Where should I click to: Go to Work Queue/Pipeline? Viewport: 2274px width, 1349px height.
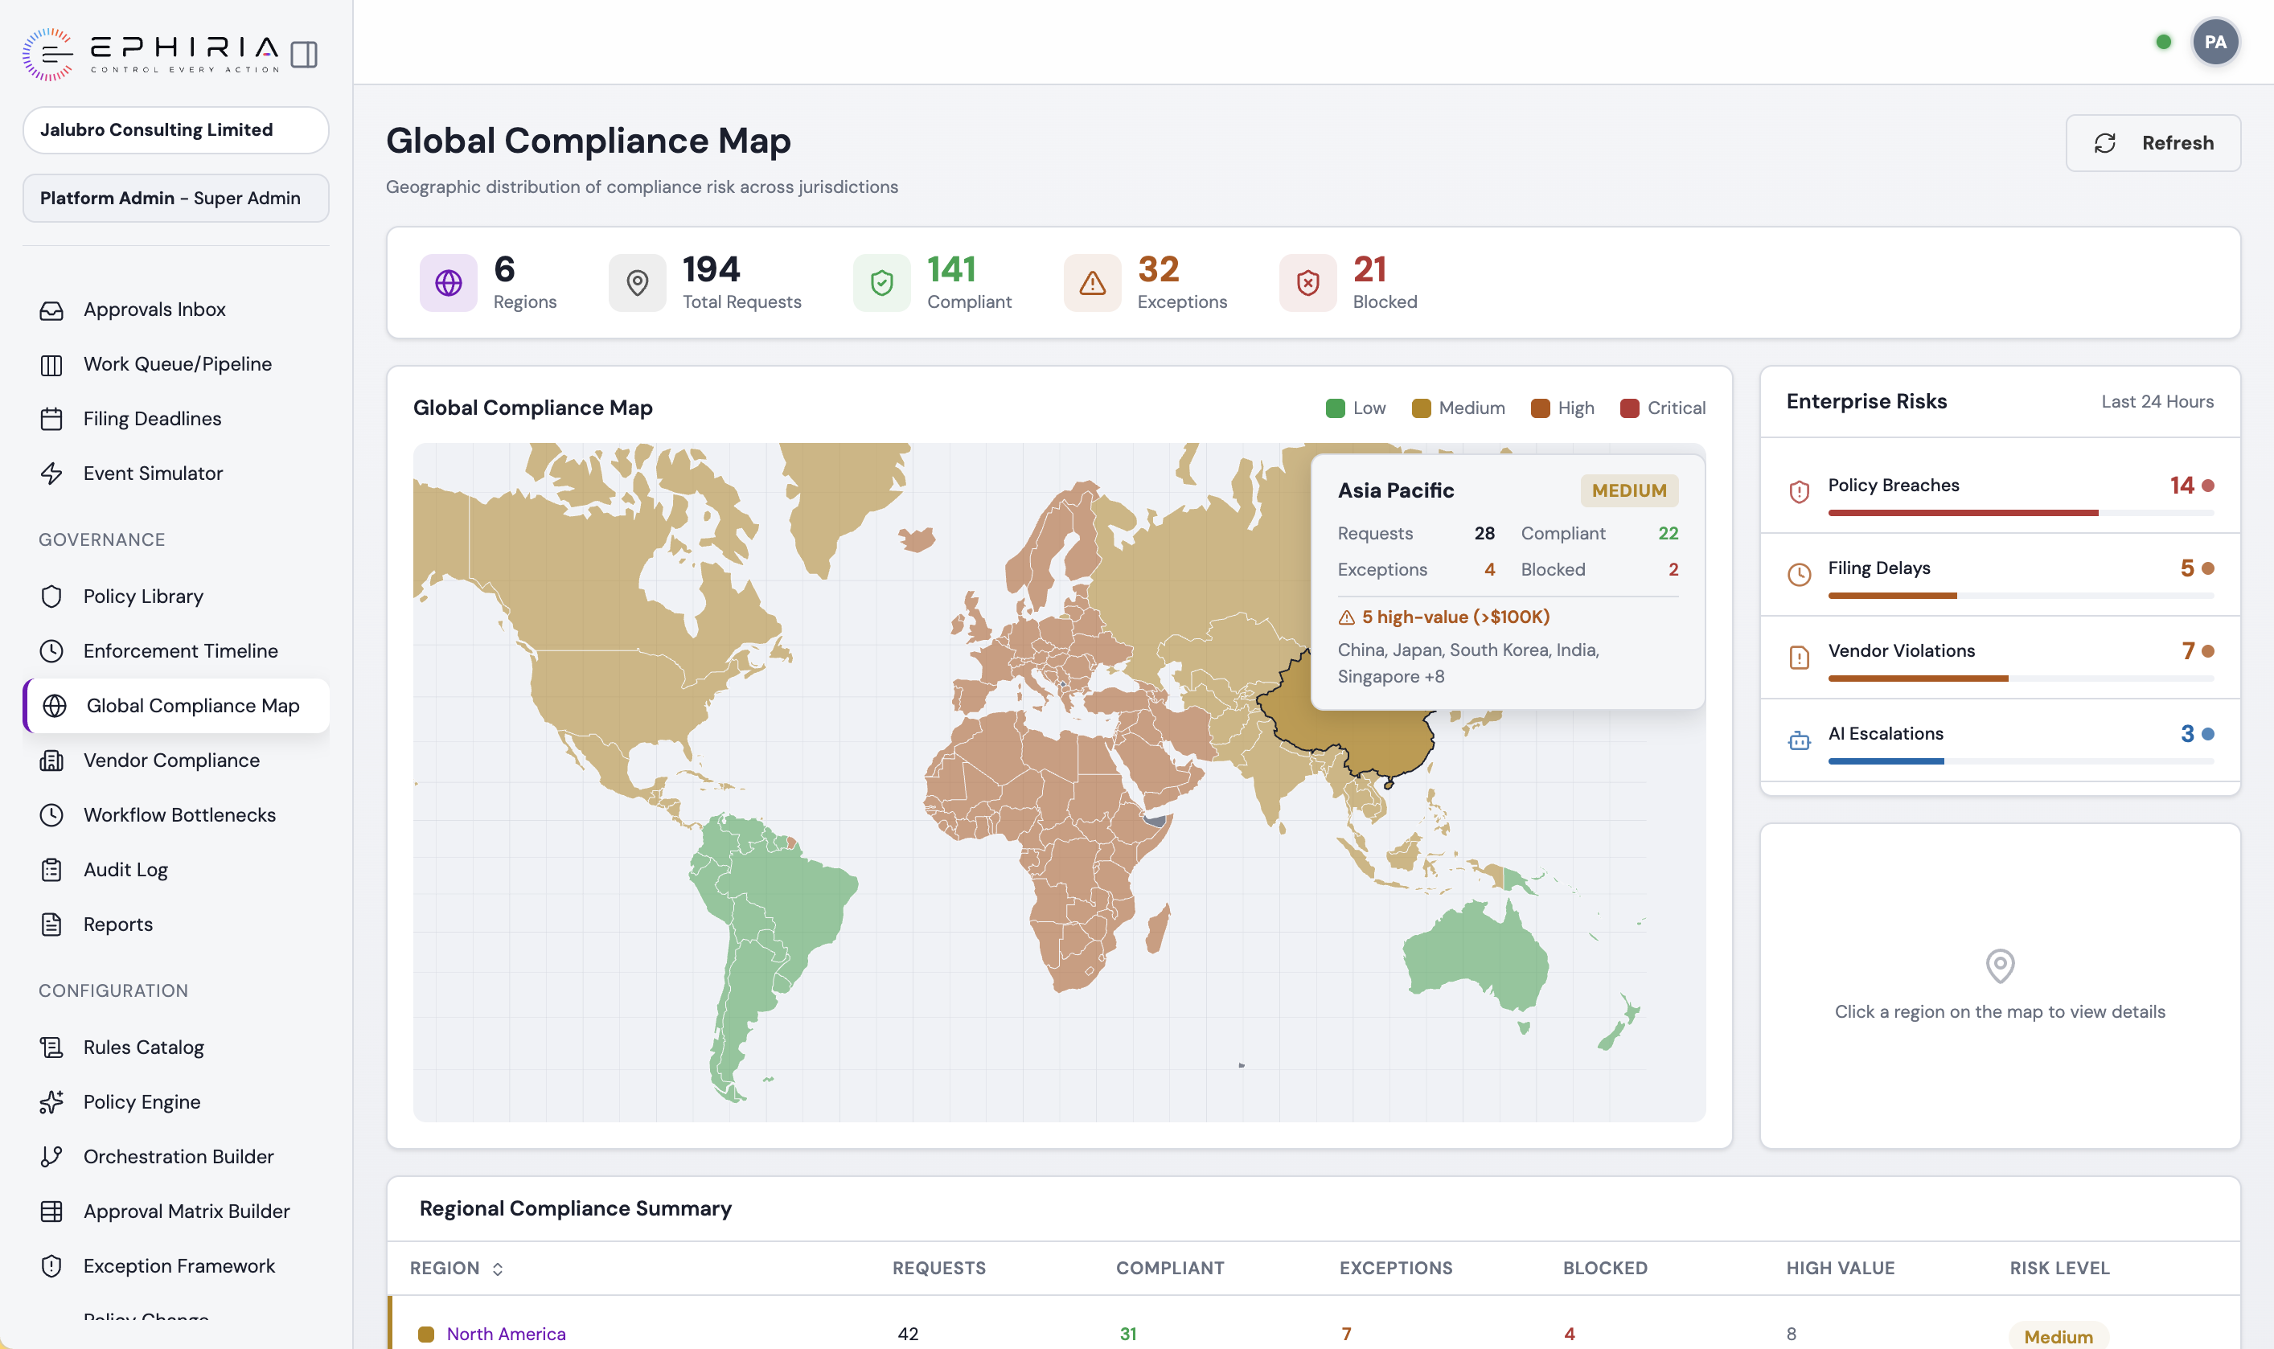[x=177, y=363]
